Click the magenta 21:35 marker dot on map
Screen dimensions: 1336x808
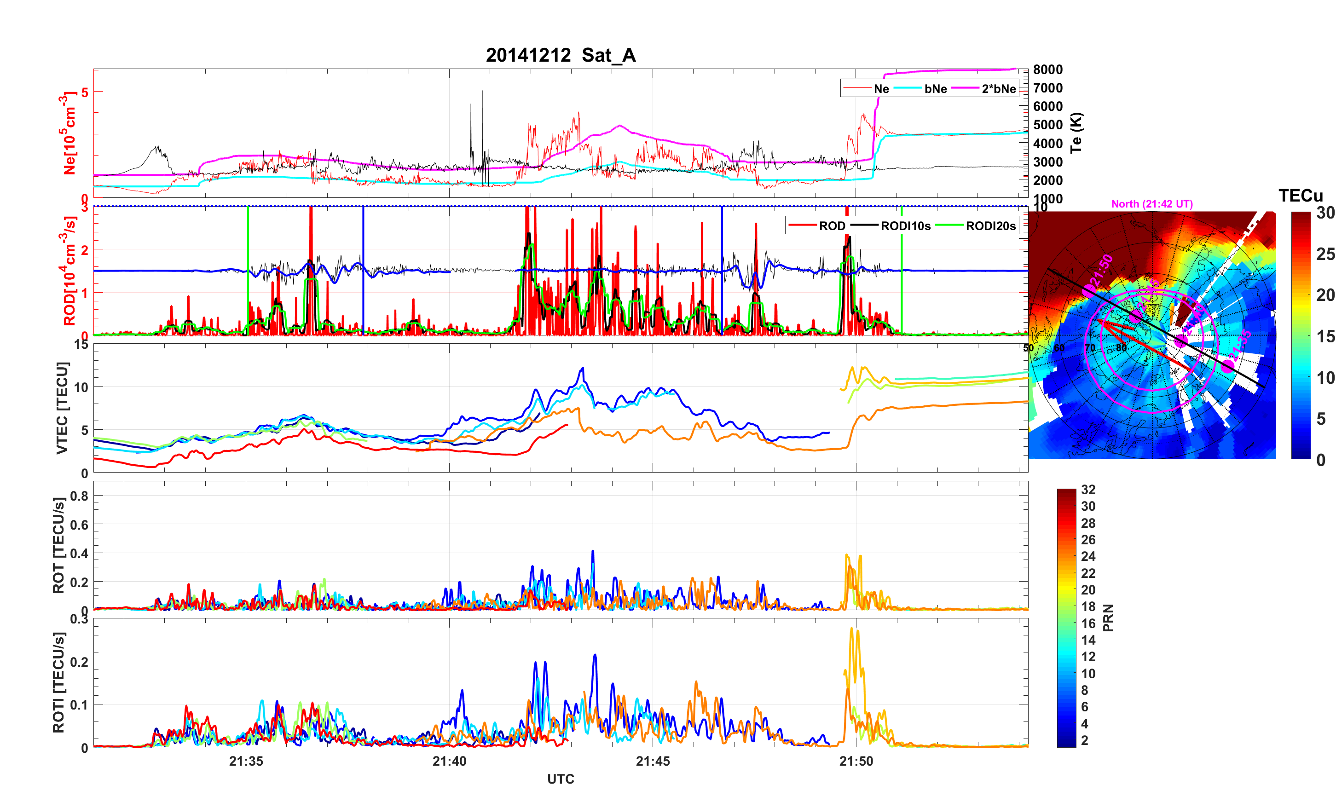(x=1227, y=367)
